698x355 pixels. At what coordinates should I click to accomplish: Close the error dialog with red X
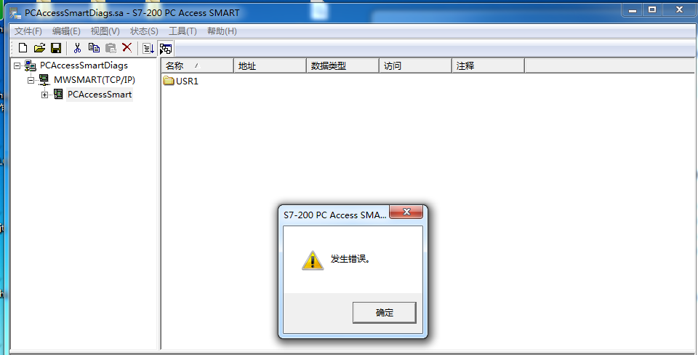[406, 212]
